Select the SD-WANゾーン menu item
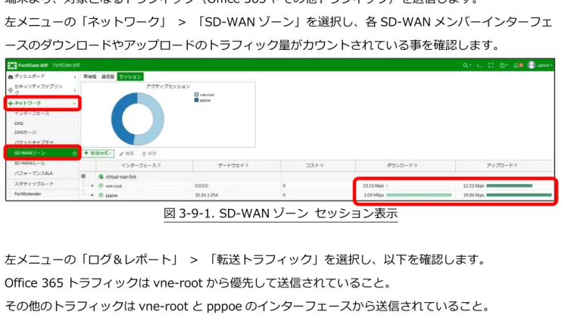The width and height of the screenshot is (562, 318). pos(42,153)
